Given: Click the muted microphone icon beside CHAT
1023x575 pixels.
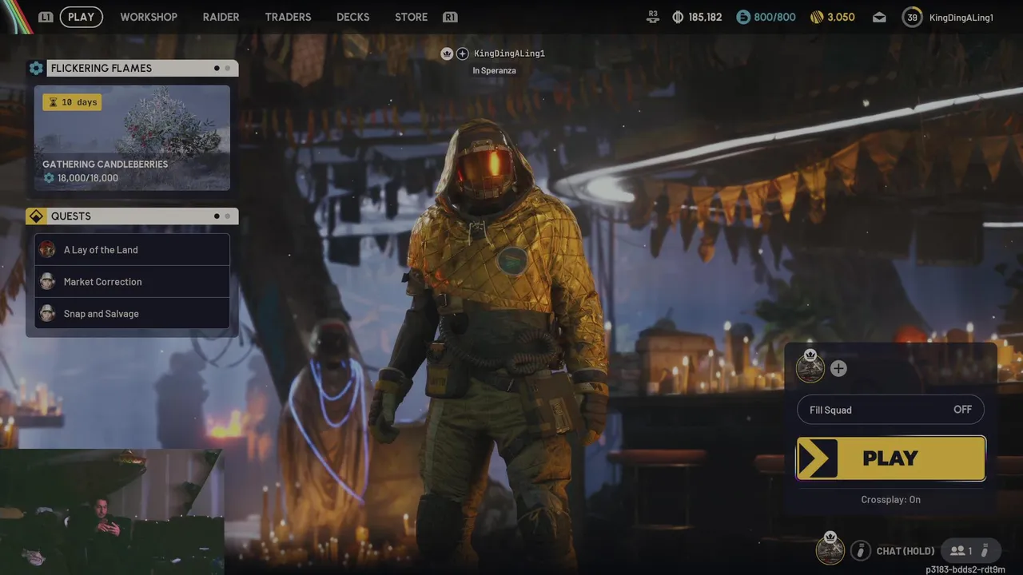Looking at the screenshot, I should [860, 550].
